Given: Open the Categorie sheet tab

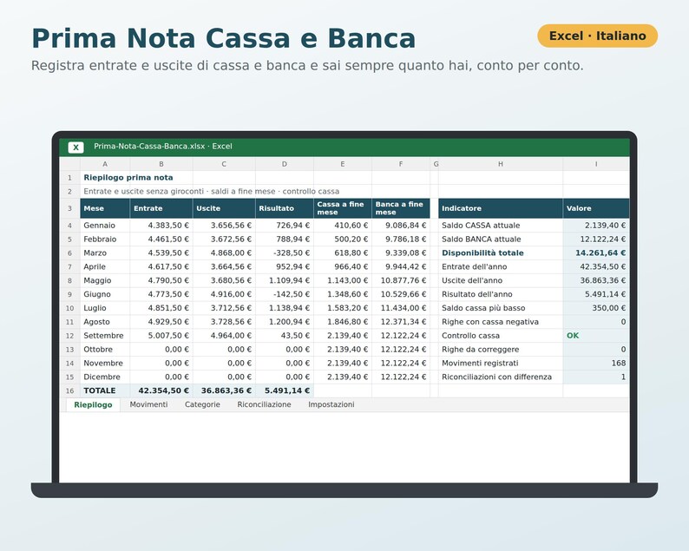Looking at the screenshot, I should coord(202,404).
